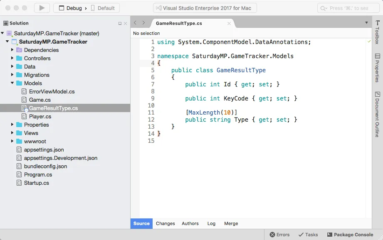Image resolution: width=383 pixels, height=240 pixels.
Task: Expand the wwwroot folder
Action: tap(12, 141)
